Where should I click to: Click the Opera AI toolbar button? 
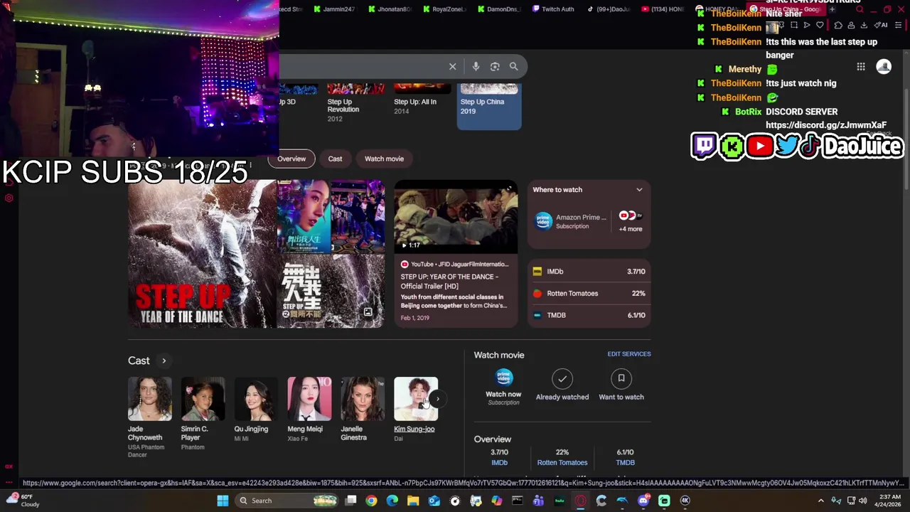point(879,25)
